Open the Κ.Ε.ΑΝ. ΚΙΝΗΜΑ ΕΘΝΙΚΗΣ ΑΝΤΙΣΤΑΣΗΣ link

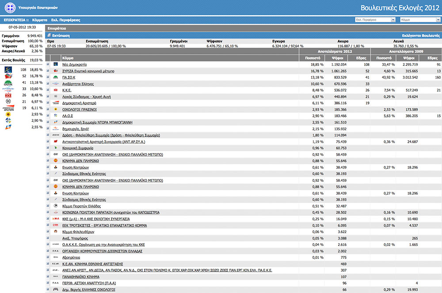coord(93,264)
